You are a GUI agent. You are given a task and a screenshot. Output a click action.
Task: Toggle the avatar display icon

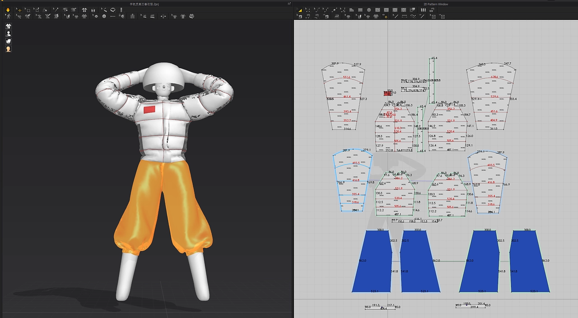[x=8, y=34]
